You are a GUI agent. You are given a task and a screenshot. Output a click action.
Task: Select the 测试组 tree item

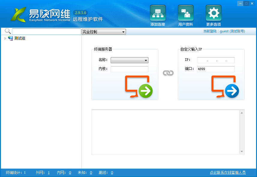coord(20,38)
